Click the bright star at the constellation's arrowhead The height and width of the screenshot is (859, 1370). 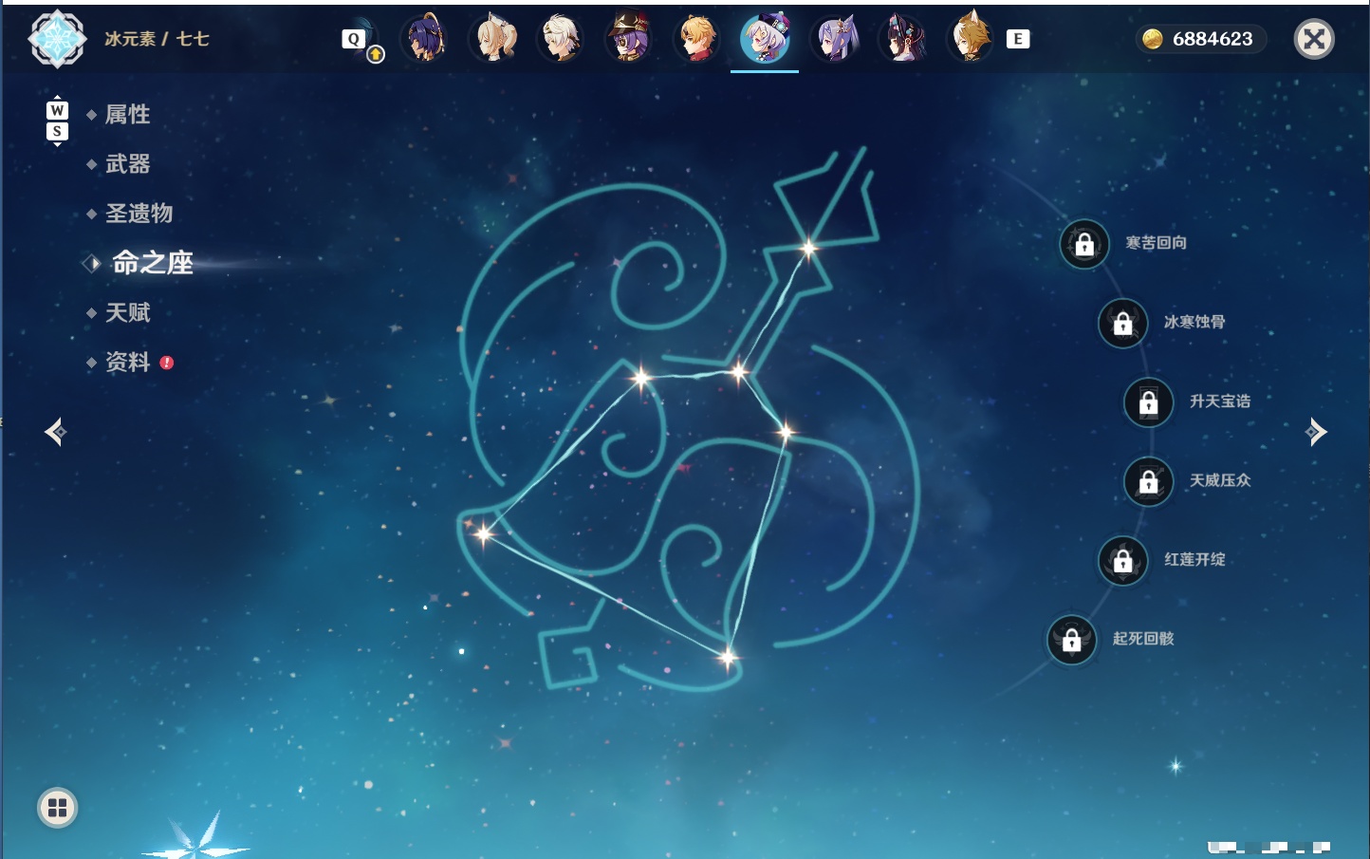(808, 250)
